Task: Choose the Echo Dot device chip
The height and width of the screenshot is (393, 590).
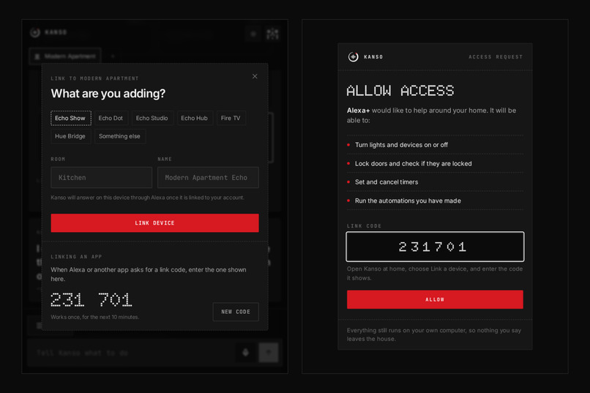Action: click(111, 118)
